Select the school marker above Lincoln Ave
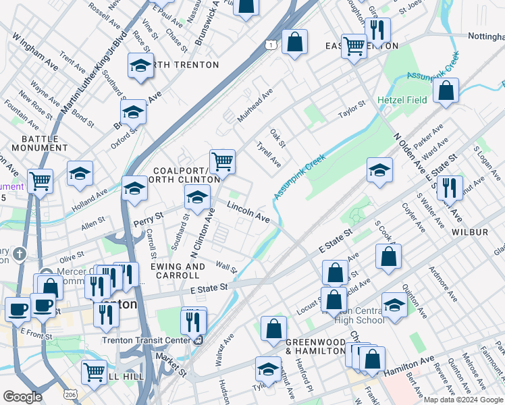 tap(197, 198)
